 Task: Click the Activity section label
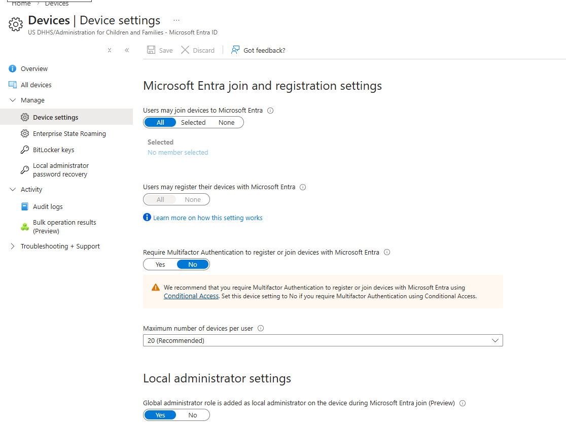click(31, 189)
